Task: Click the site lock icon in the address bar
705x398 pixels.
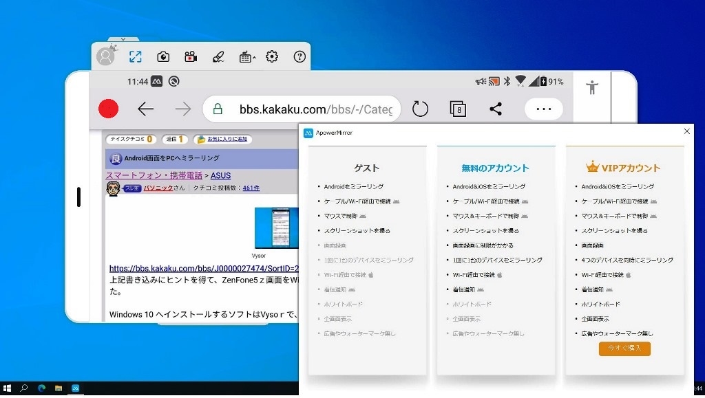Action: tap(218, 109)
